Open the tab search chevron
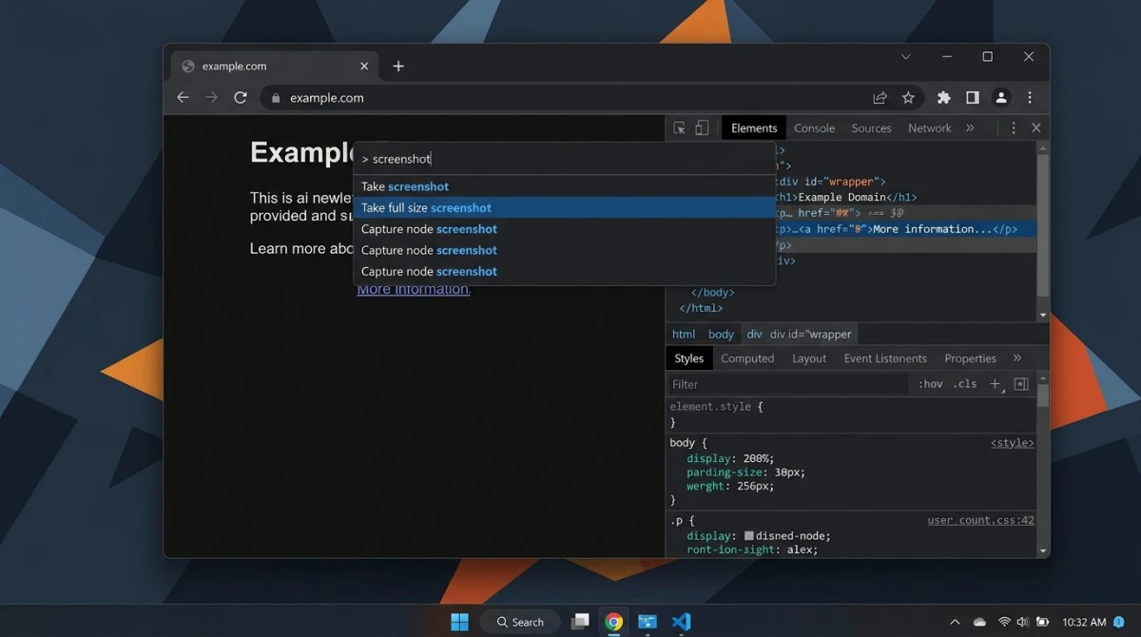The height and width of the screenshot is (637, 1141). 906,57
